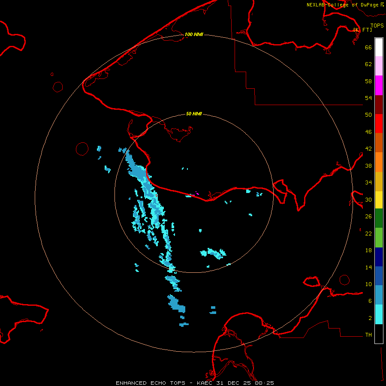Screen dimensions: 386x386
Task: Select the dark green legend swatch
Action: [x=379, y=218]
